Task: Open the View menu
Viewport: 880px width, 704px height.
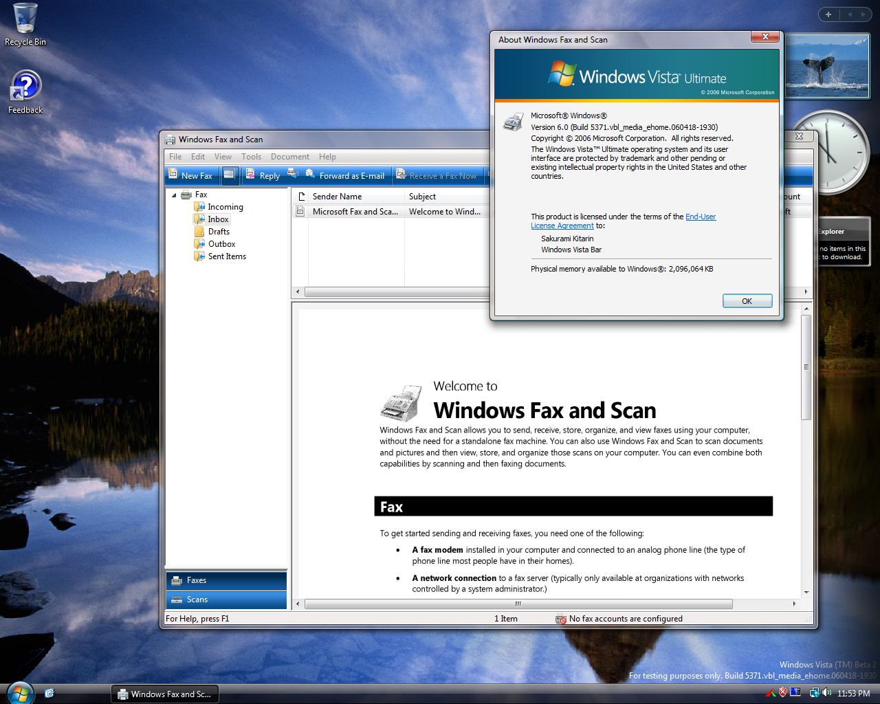Action: (223, 157)
